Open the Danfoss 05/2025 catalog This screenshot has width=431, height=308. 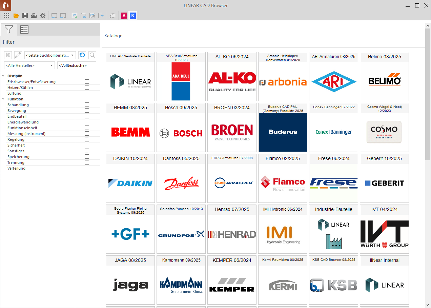pyautogui.click(x=181, y=178)
